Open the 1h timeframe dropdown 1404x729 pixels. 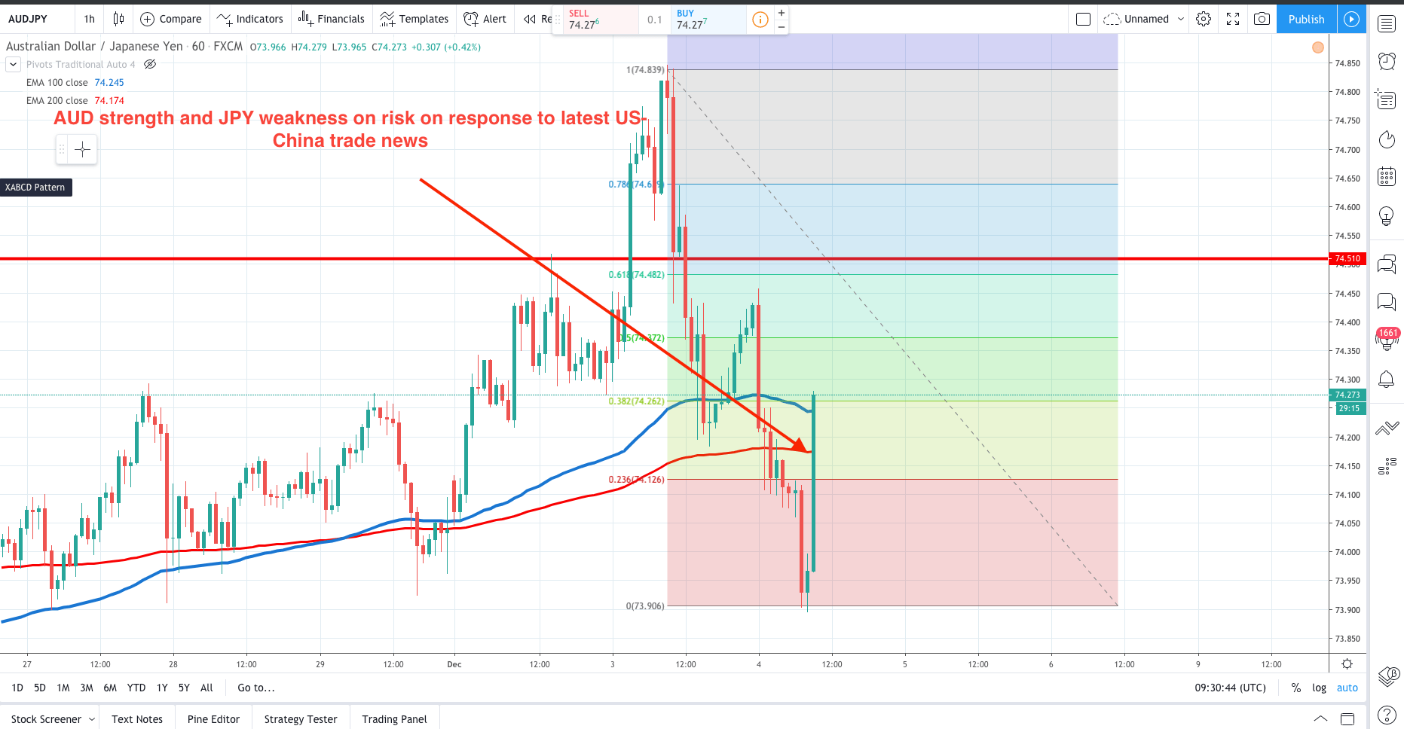pos(90,19)
